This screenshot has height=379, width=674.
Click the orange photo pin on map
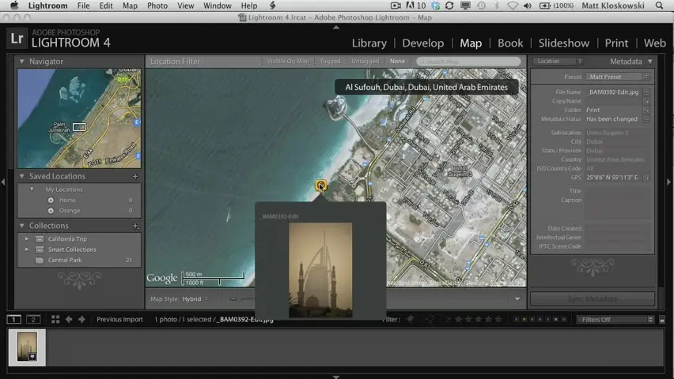coord(320,186)
